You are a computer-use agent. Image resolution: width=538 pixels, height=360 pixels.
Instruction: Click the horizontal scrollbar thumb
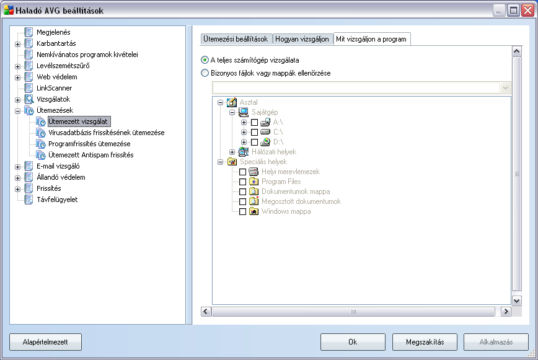click(x=353, y=311)
